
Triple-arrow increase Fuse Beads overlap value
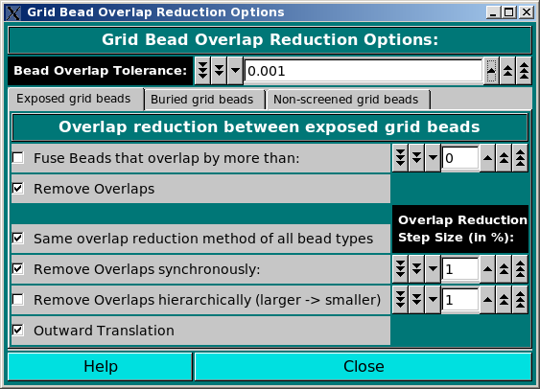520,158
